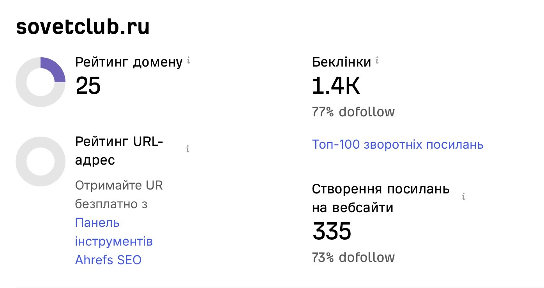This screenshot has width=544, height=288.
Task: Click the sovetclub.ru domain heading
Action: pos(83,27)
